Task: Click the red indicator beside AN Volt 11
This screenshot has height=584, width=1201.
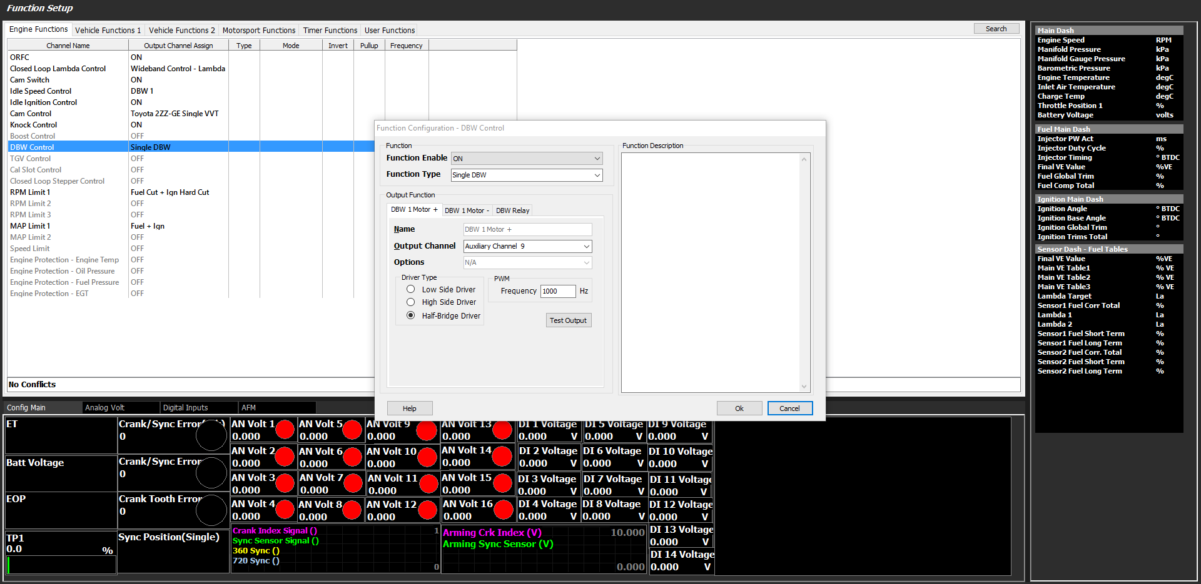Action: click(428, 483)
